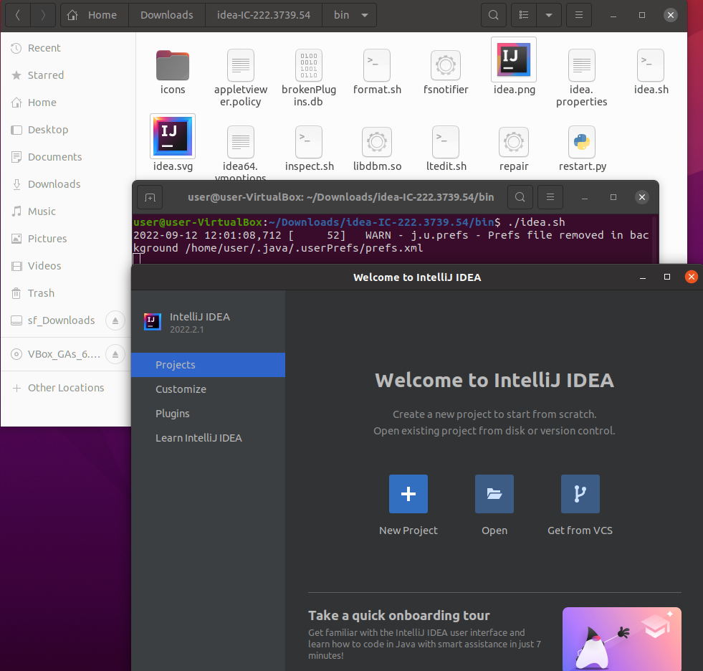Open Videos in the file manager sidebar
This screenshot has height=671, width=703.
point(65,266)
